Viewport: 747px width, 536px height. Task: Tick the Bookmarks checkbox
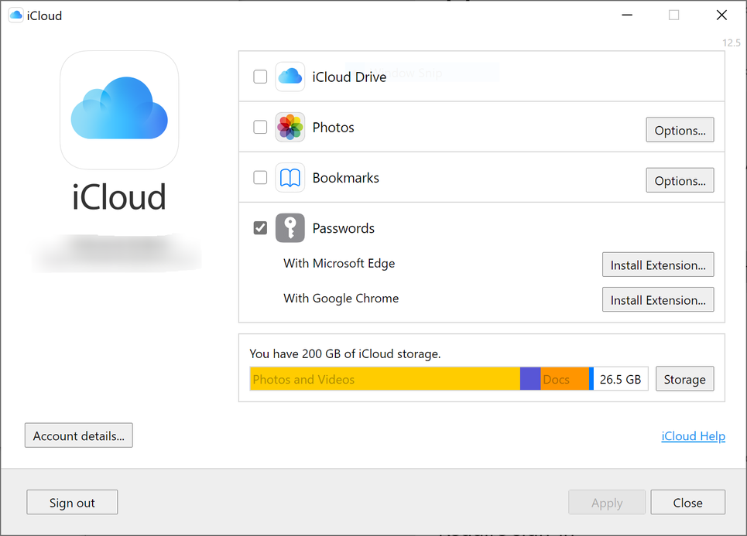[260, 178]
